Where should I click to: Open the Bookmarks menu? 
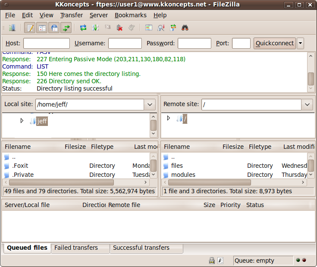(131, 15)
